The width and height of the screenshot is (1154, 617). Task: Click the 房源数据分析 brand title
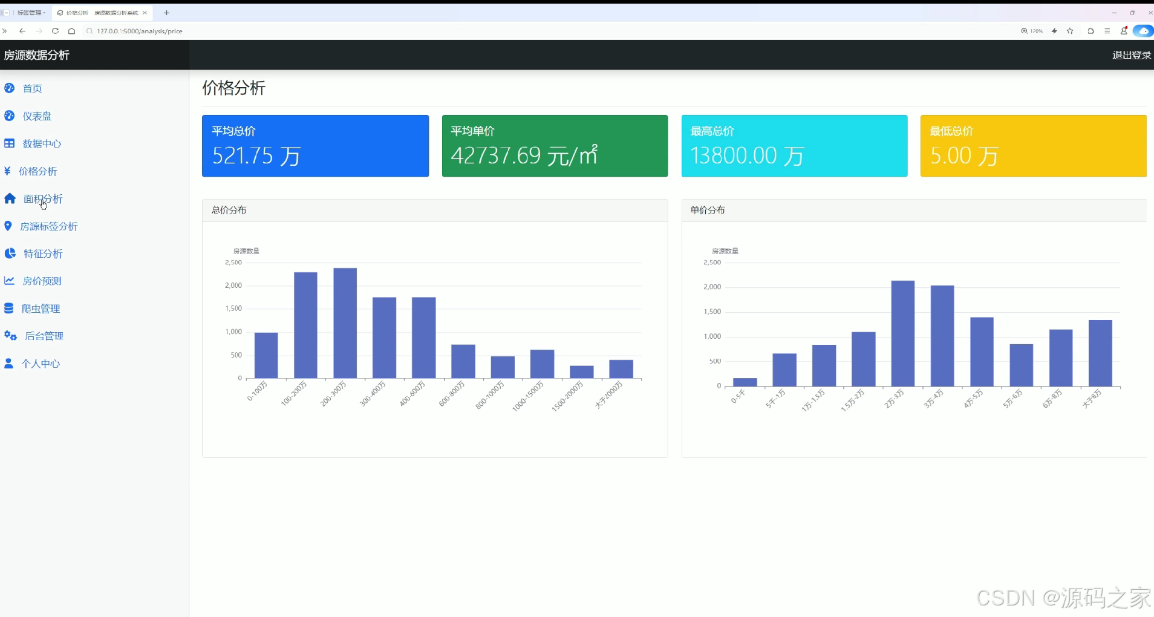37,55
